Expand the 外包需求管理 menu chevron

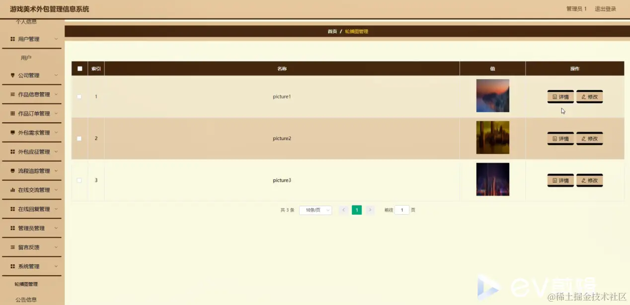56,133
